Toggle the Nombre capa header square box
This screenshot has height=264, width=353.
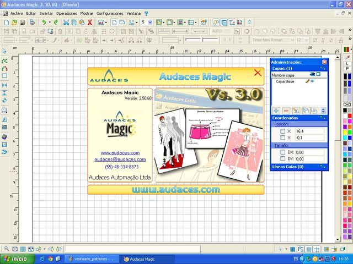pos(318,74)
